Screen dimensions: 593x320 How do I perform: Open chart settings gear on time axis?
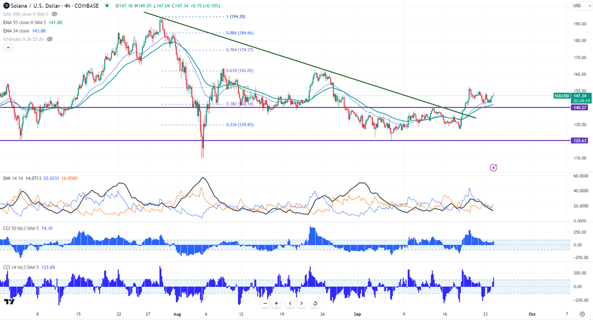click(x=582, y=315)
